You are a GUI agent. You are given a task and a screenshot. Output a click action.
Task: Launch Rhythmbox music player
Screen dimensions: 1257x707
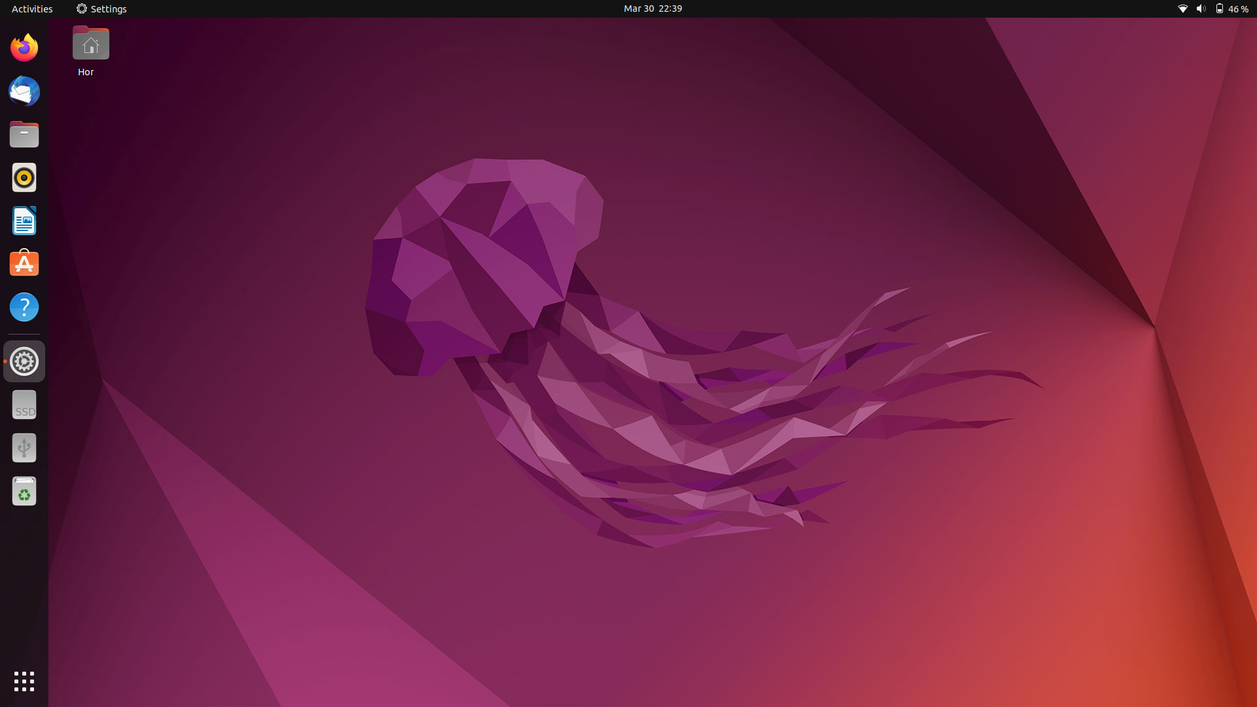(x=24, y=177)
